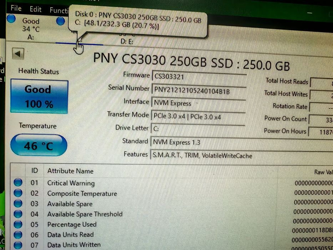Click the Standard field NVM Express 1.3
The width and height of the screenshot is (333, 250).
[x=242, y=142]
